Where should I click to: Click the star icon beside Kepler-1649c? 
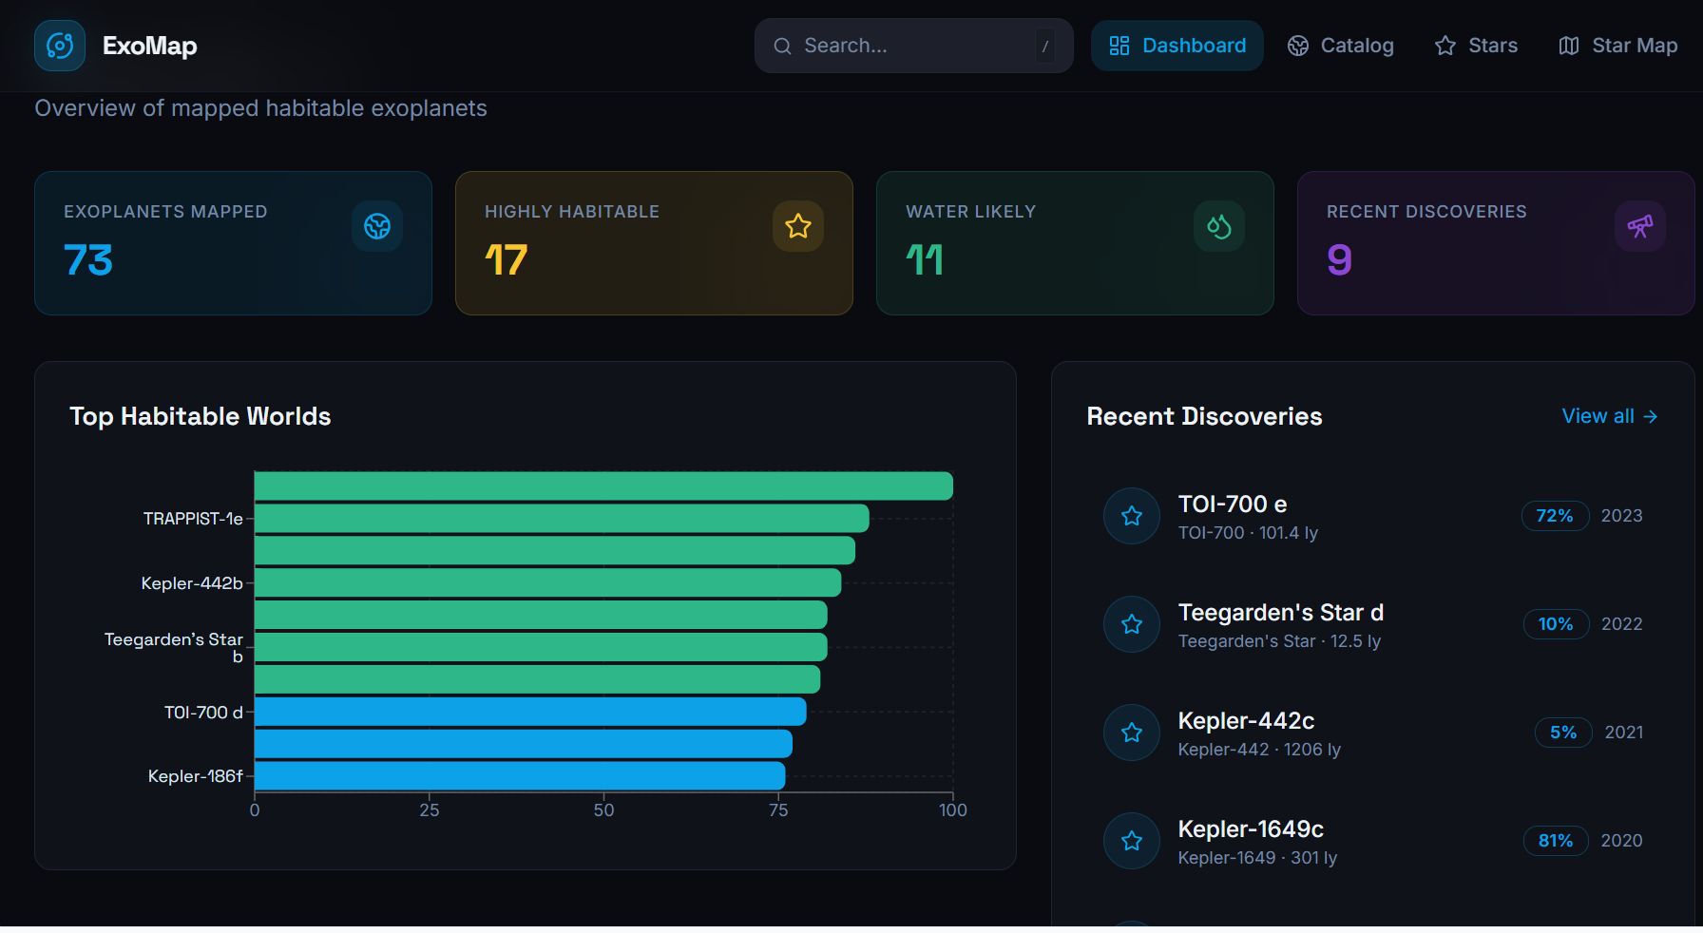1132,841
